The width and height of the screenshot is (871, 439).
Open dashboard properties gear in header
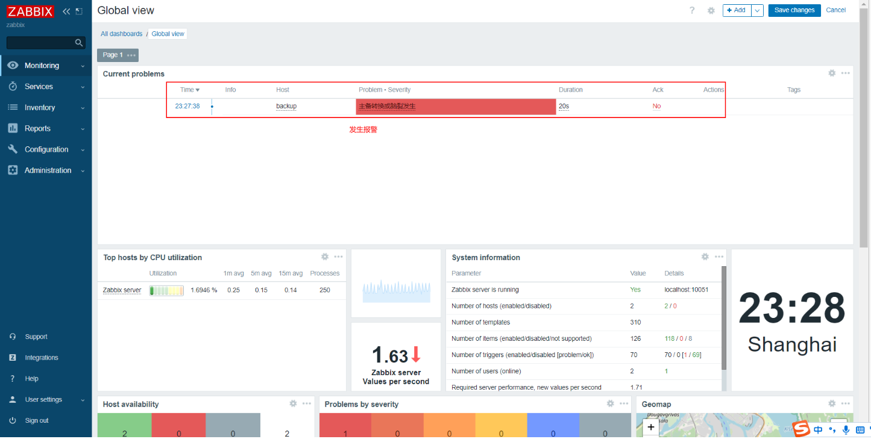pos(711,10)
